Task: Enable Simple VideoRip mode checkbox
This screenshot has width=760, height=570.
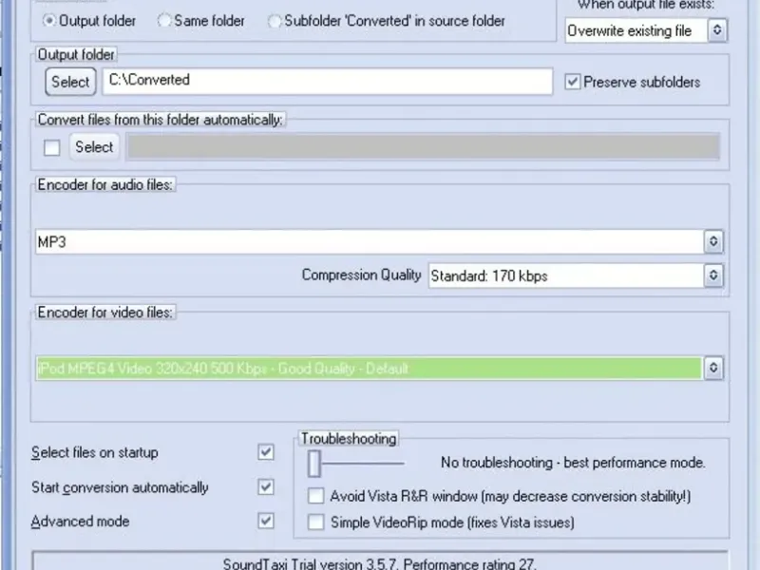Action: click(x=316, y=522)
